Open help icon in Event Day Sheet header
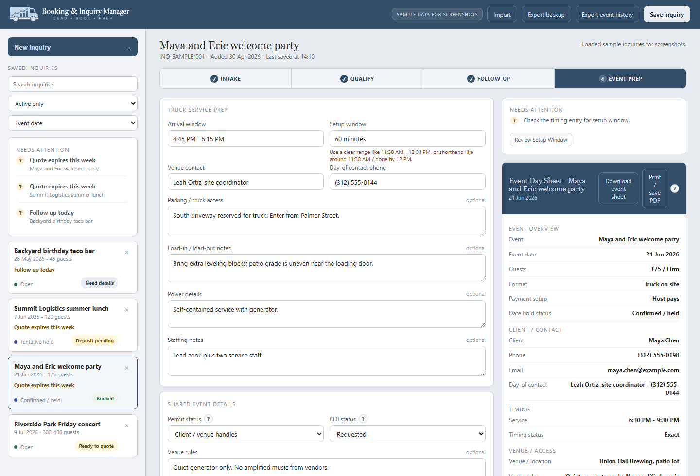The image size is (700, 476). point(675,188)
